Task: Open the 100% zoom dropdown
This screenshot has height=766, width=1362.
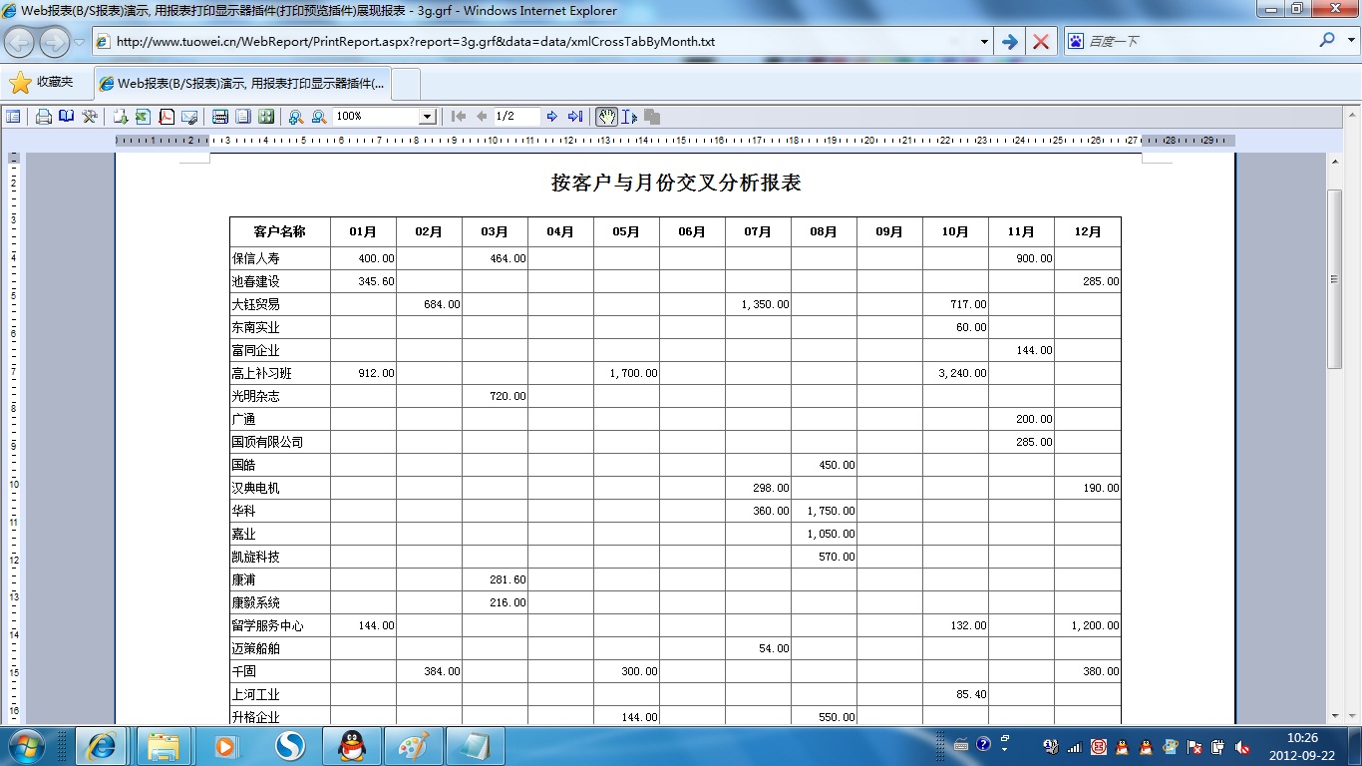Action: click(427, 117)
